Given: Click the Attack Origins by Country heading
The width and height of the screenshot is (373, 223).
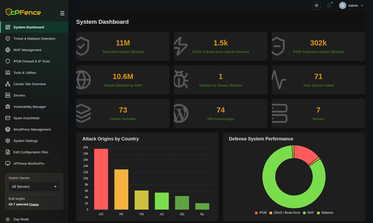Looking at the screenshot, I should (111, 139).
